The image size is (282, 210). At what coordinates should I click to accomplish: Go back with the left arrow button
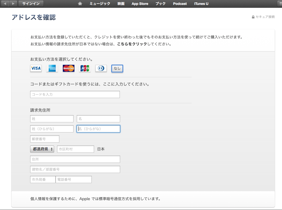[6, 4]
